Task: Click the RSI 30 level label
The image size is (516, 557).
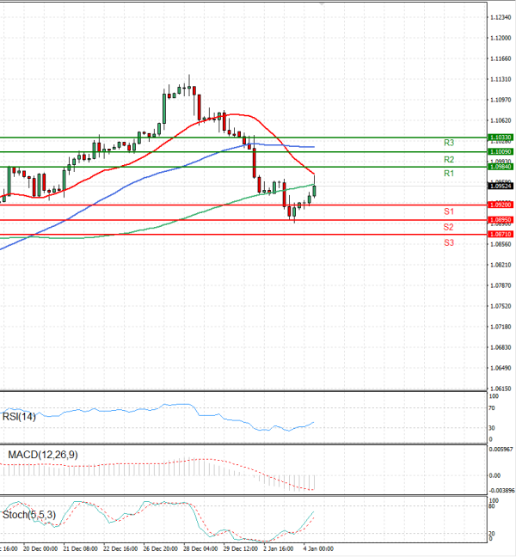Action: pyautogui.click(x=492, y=428)
